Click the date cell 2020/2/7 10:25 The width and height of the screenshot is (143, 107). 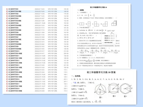pos(40,9)
